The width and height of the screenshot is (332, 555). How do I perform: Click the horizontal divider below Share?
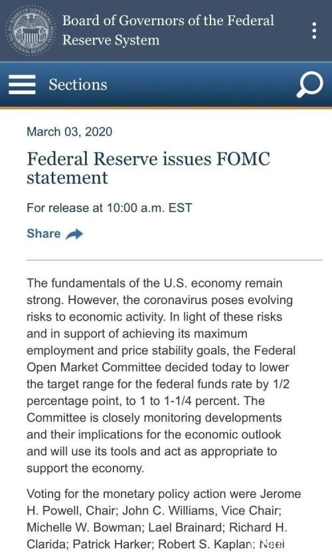(175, 260)
